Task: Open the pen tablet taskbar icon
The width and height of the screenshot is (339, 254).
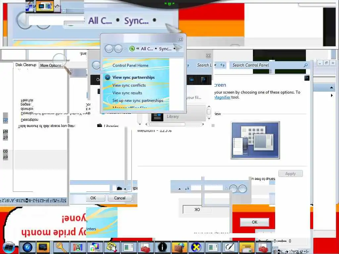Action: click(230, 247)
